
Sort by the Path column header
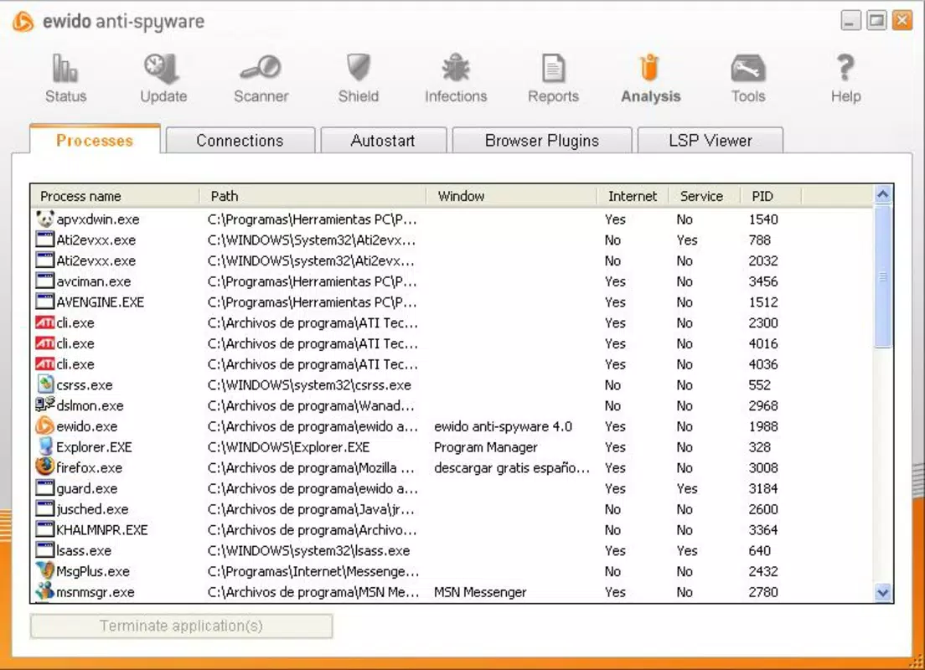coord(313,196)
